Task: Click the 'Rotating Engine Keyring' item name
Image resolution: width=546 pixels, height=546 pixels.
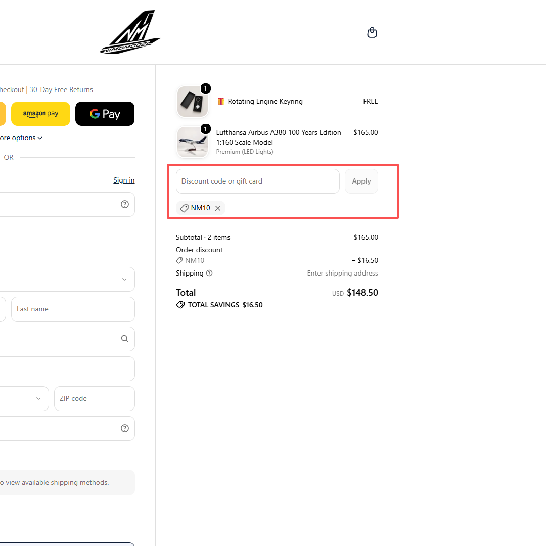Action: tap(265, 101)
